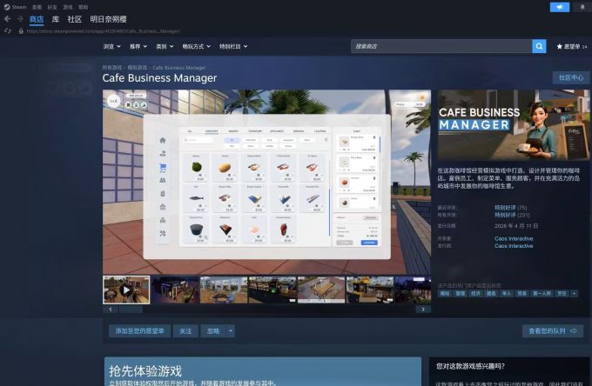Click the magnifier search button
The height and width of the screenshot is (386, 592).
539,46
